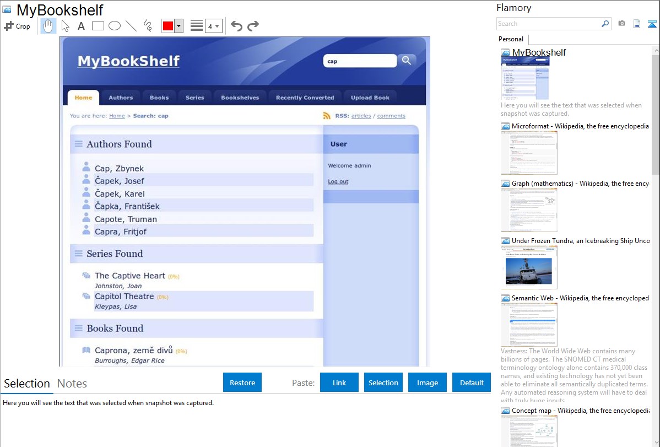Click the site search magnifier button

[407, 61]
